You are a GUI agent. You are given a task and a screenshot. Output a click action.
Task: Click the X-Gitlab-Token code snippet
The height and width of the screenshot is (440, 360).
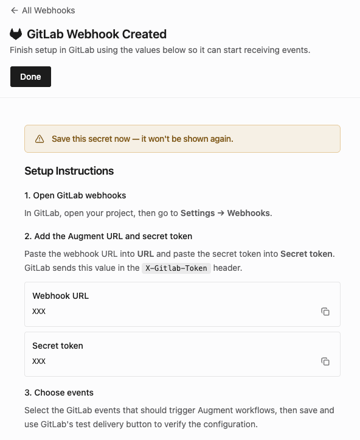[176, 268]
